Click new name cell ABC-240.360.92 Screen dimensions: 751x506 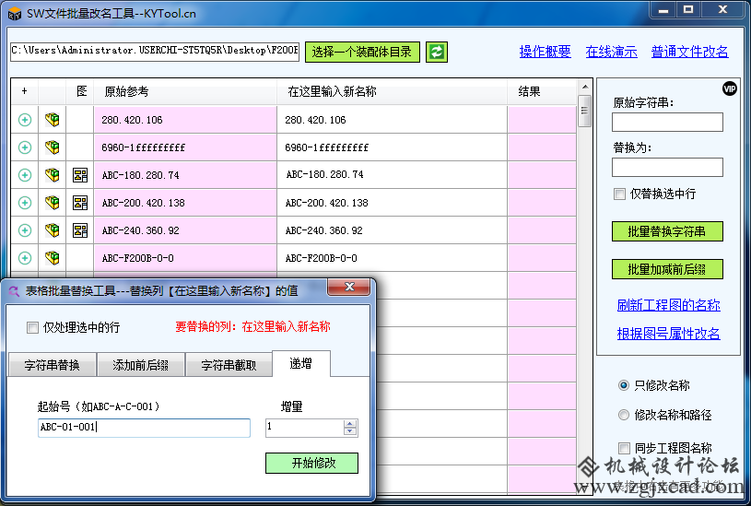[392, 230]
